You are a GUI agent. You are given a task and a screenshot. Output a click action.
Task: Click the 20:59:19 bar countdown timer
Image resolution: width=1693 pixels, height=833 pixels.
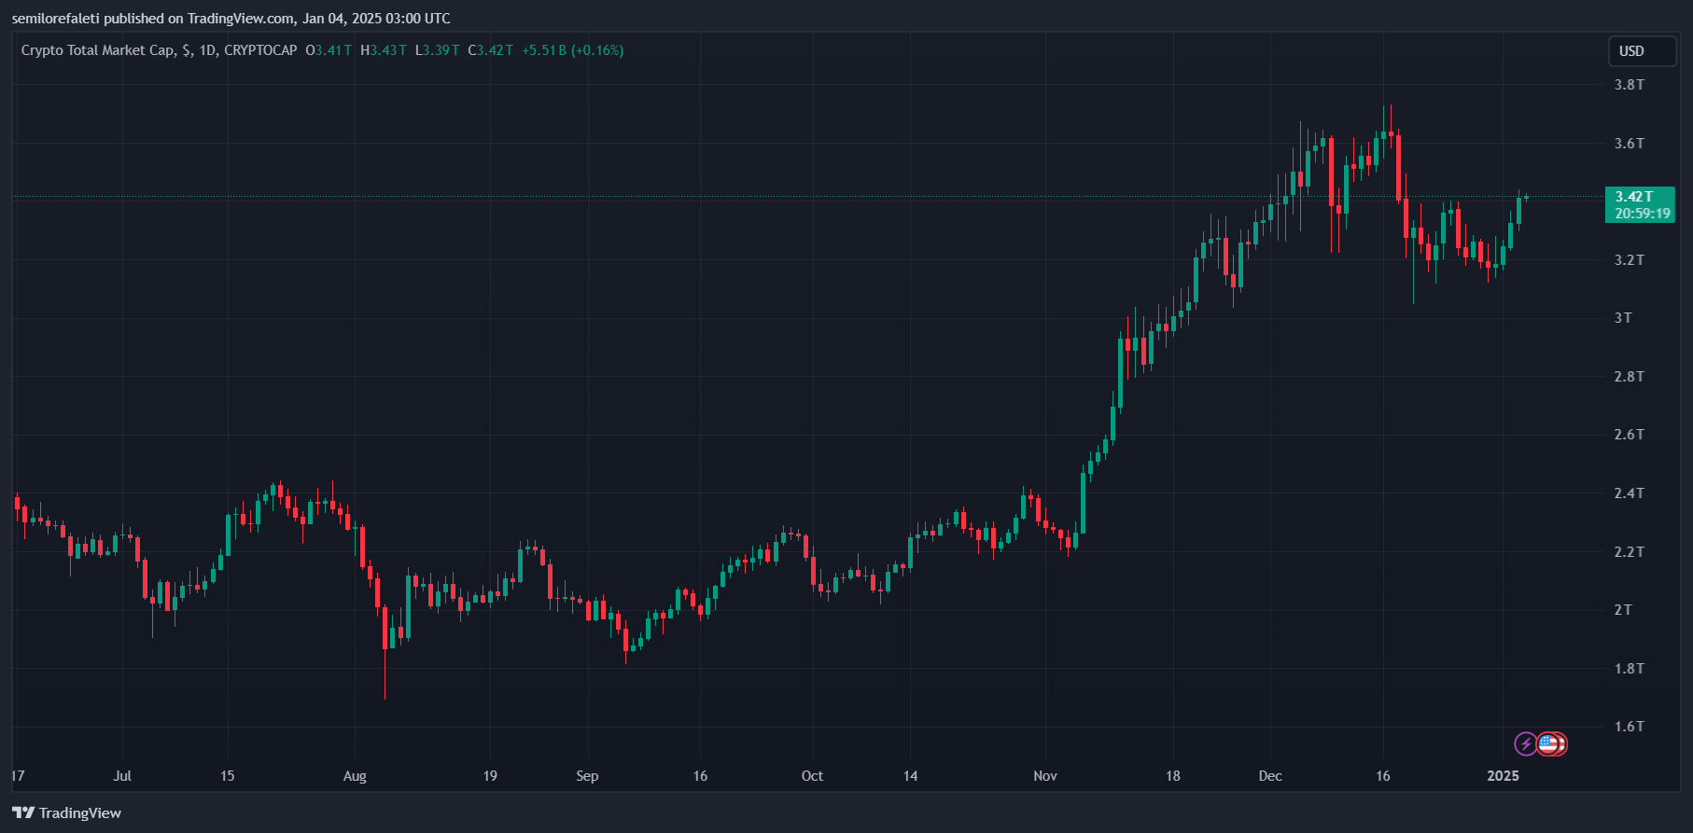(x=1643, y=214)
